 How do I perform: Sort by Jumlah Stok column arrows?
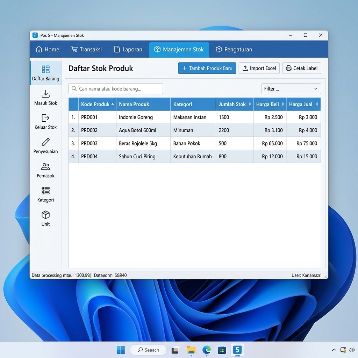(x=250, y=104)
